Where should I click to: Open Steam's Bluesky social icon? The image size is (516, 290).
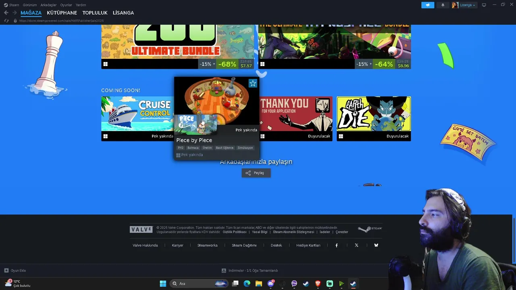click(376, 245)
